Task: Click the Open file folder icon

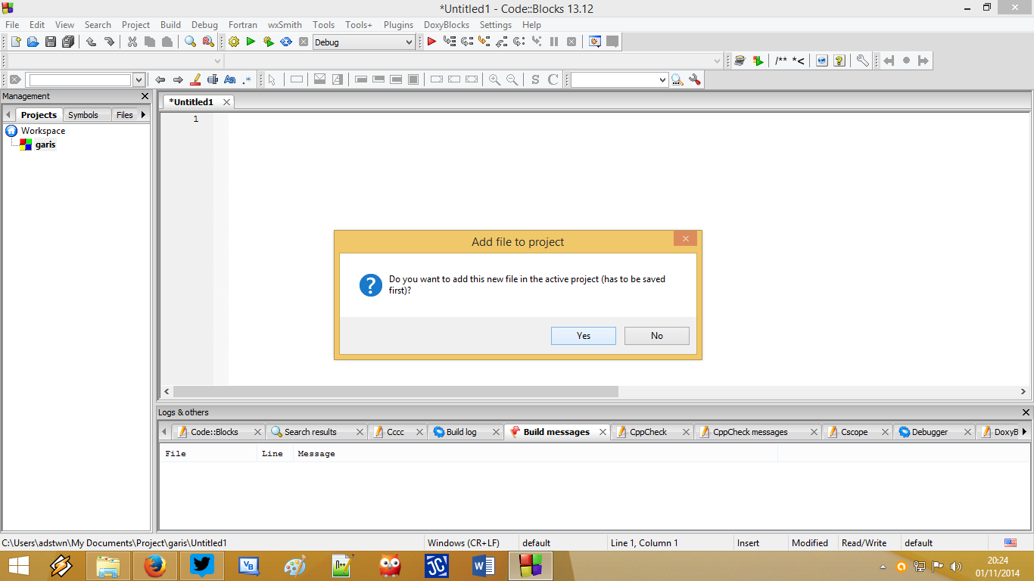Action: [33, 42]
